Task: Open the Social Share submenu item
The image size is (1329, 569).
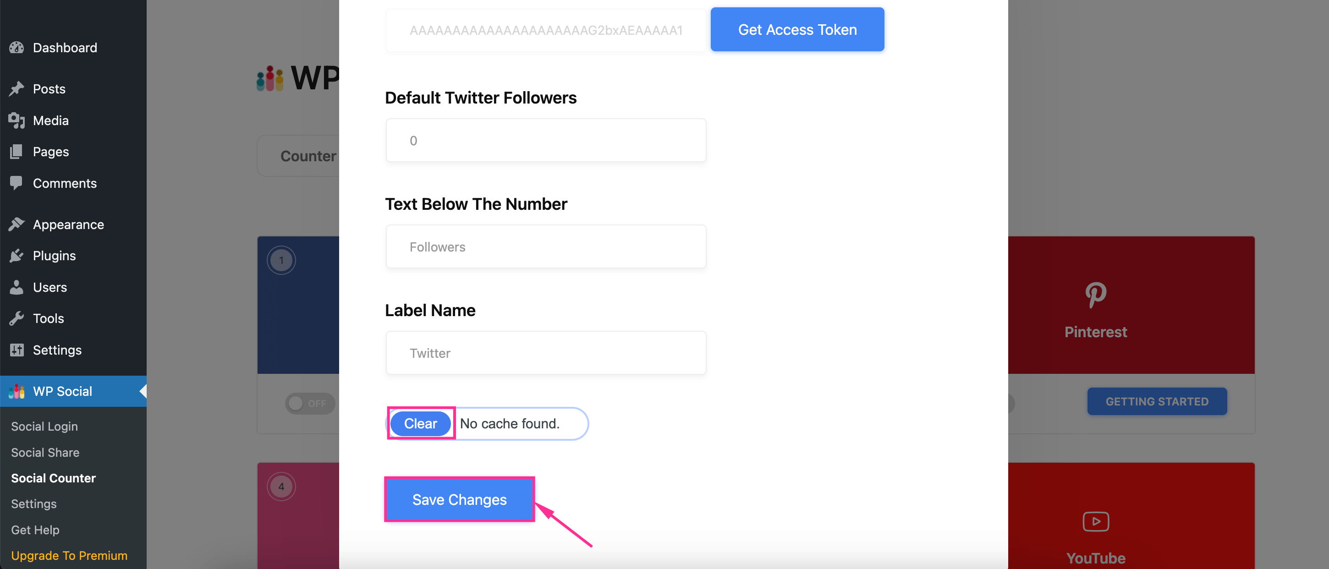Action: [45, 453]
